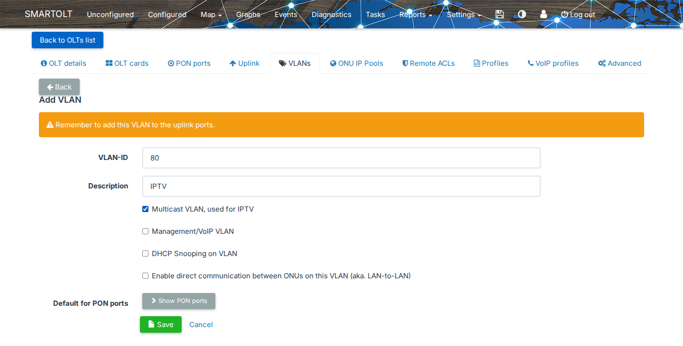Open the Profiles tab
Viewport: 683px width, 346px height.
tap(491, 63)
